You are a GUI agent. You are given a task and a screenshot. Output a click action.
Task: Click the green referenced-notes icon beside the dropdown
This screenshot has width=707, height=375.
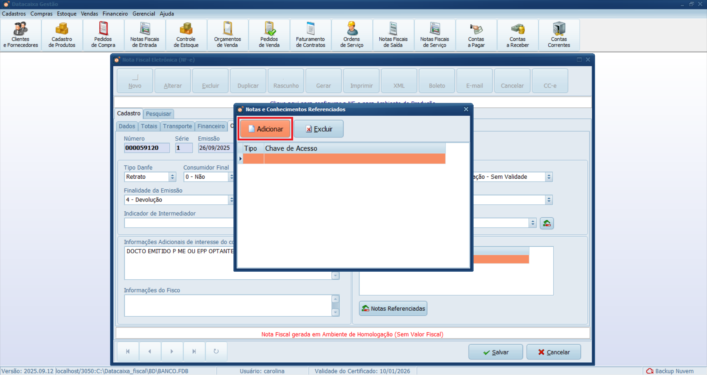click(x=547, y=223)
